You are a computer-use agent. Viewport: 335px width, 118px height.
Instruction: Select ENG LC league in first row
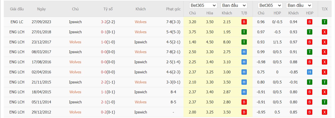pos(17,22)
